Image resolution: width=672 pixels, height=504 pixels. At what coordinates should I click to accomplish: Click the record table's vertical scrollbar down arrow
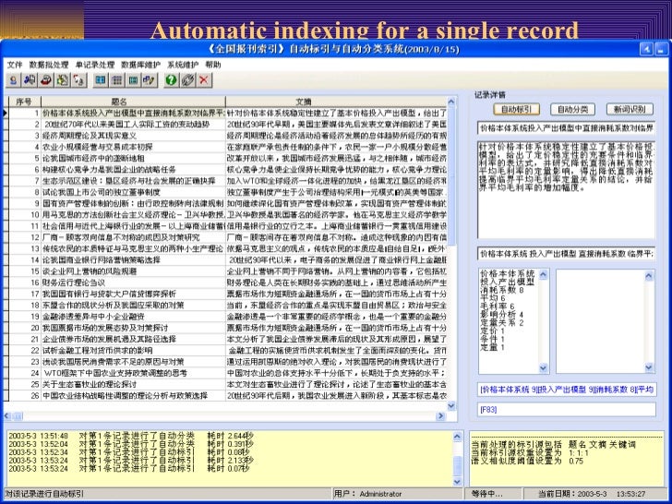(x=451, y=405)
